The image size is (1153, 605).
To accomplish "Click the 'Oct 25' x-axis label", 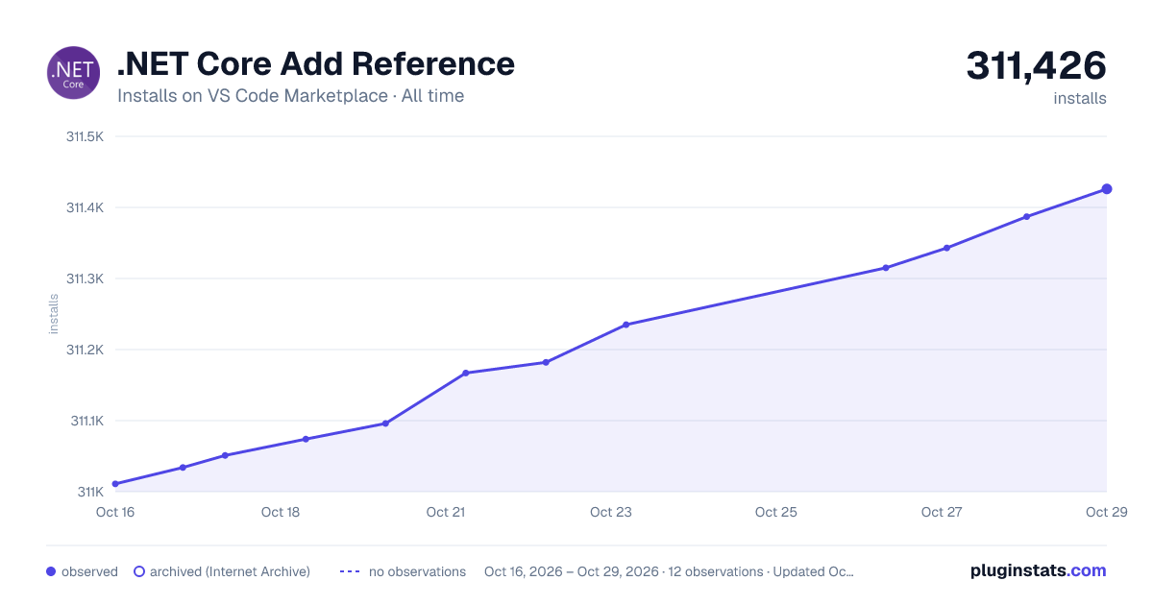I will (776, 512).
